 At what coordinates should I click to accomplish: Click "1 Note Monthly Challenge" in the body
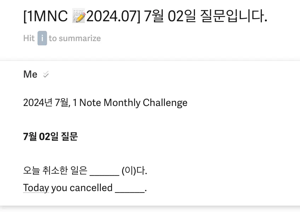point(130,103)
